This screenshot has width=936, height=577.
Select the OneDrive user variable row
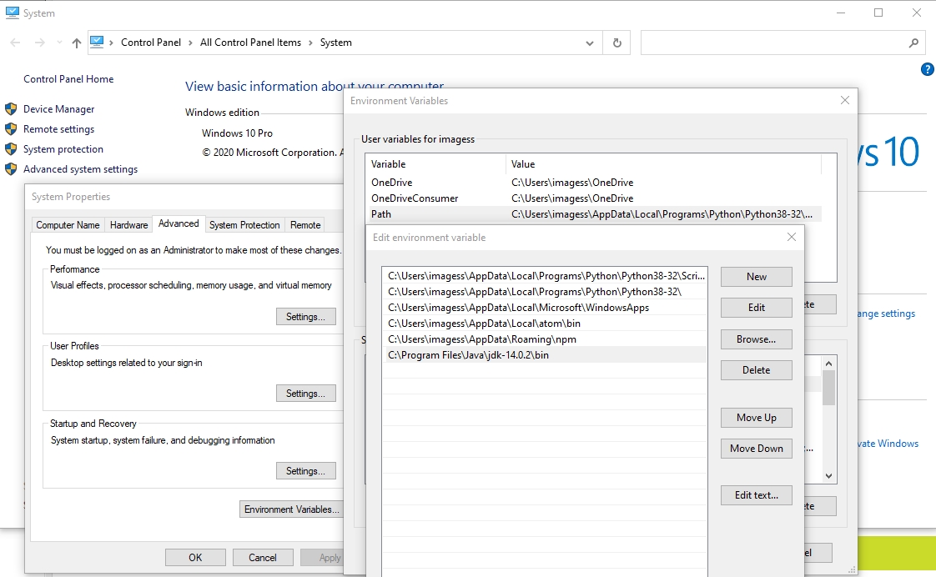[x=594, y=183]
